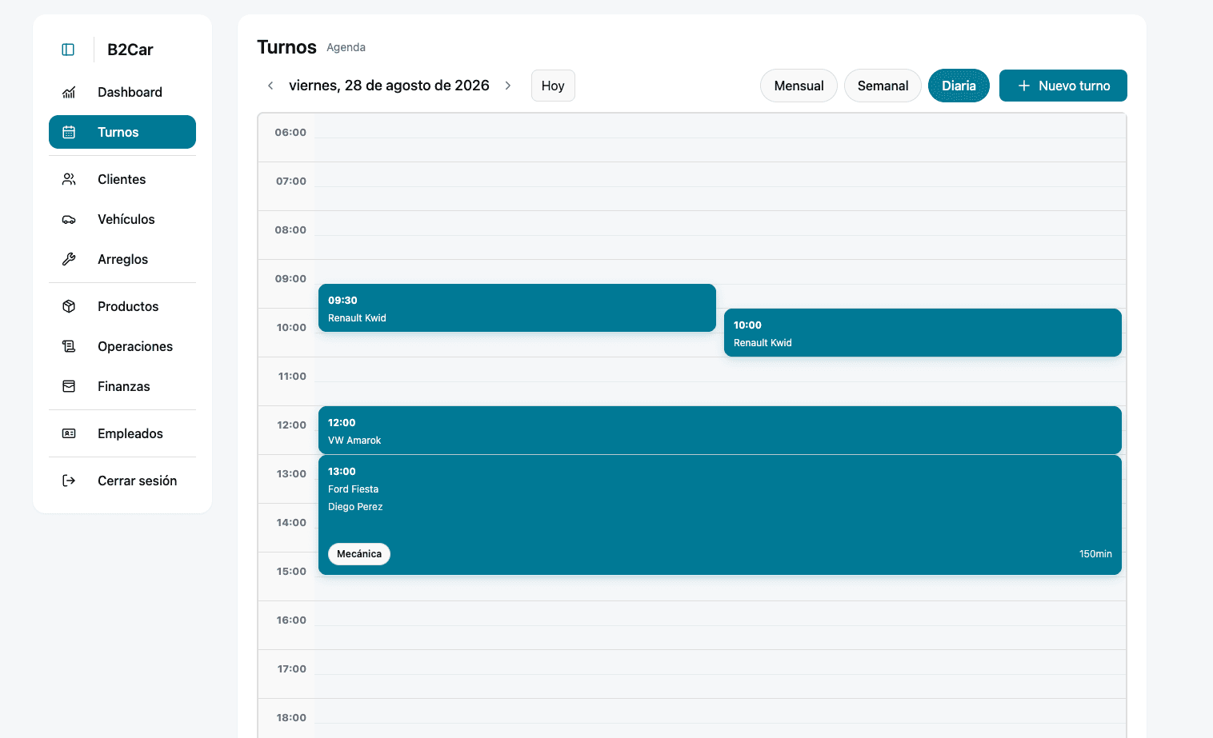Screen dimensions: 1213x738
Task: Click the Mecánica tag on Ford Fiesta
Action: [359, 554]
